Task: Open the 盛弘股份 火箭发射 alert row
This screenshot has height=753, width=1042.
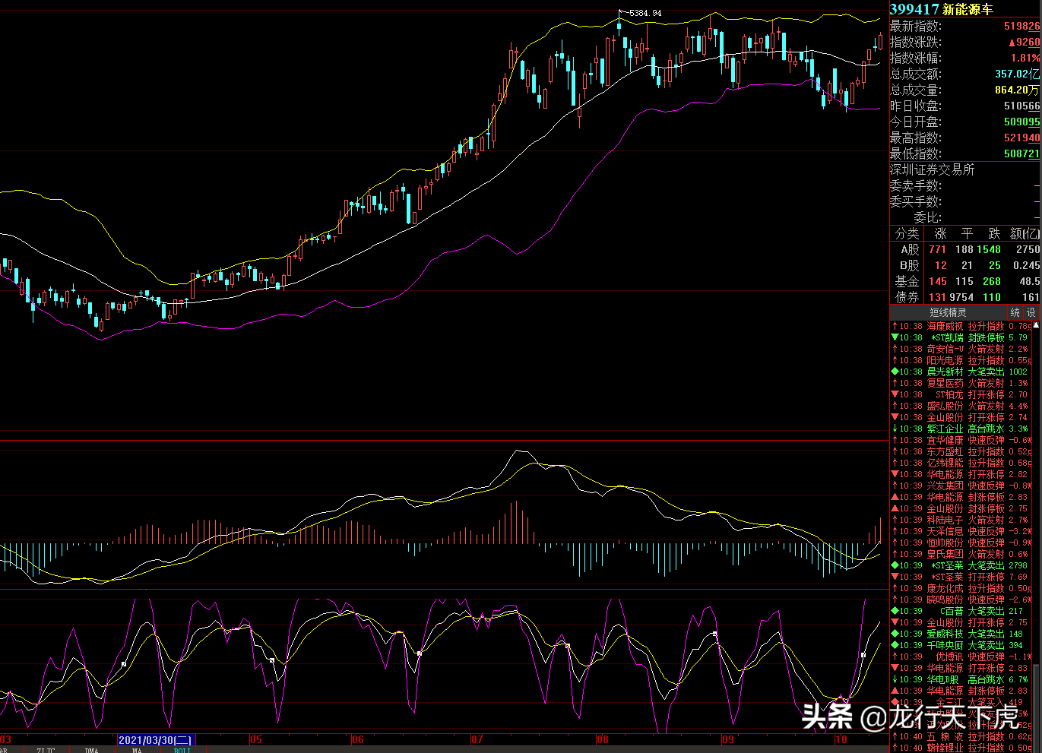Action: (x=961, y=406)
